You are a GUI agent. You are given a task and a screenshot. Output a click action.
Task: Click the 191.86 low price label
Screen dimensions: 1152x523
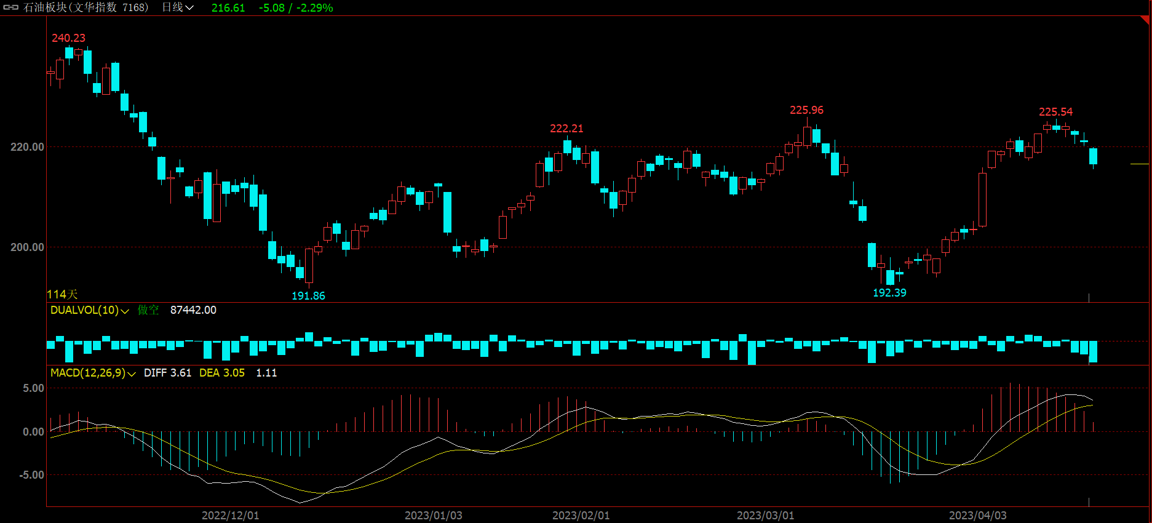308,296
